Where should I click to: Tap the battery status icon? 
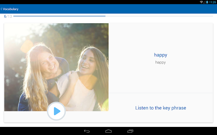pos(207,2)
